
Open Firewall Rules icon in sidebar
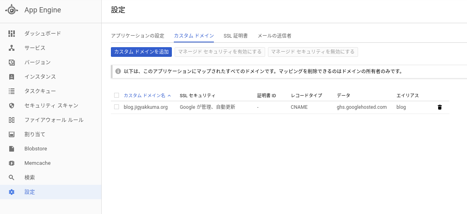12,120
